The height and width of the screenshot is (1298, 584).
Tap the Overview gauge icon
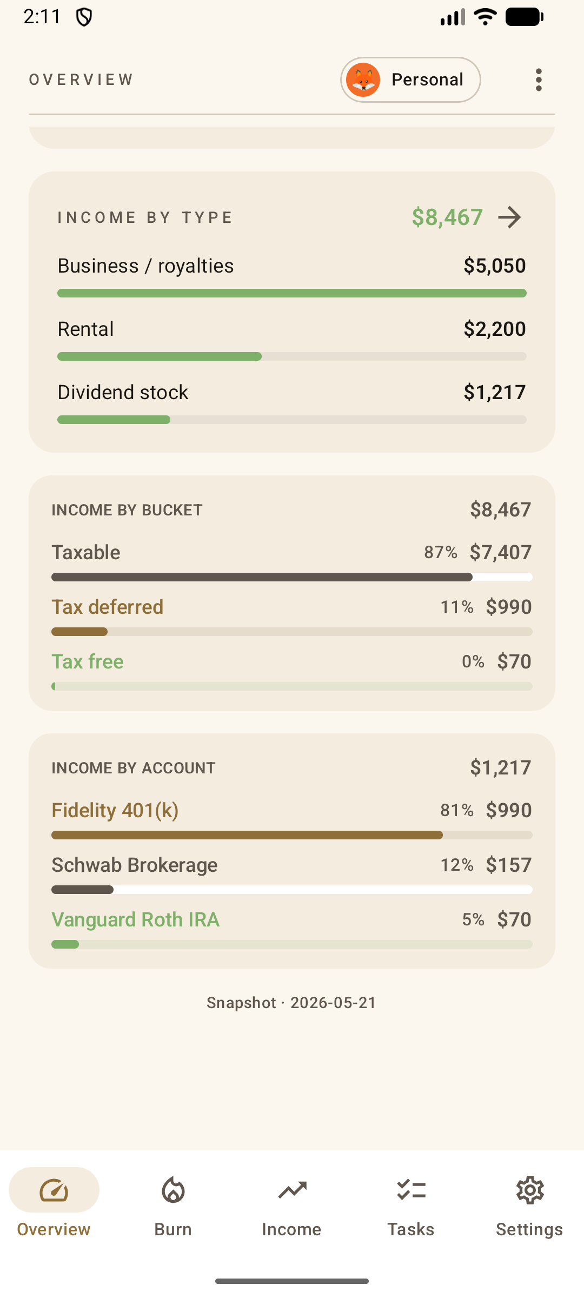54,1190
